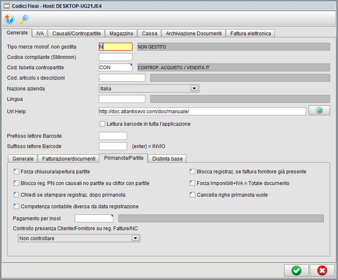Cancel using the red X button
Screen dimensions: 338x280
pos(322,270)
